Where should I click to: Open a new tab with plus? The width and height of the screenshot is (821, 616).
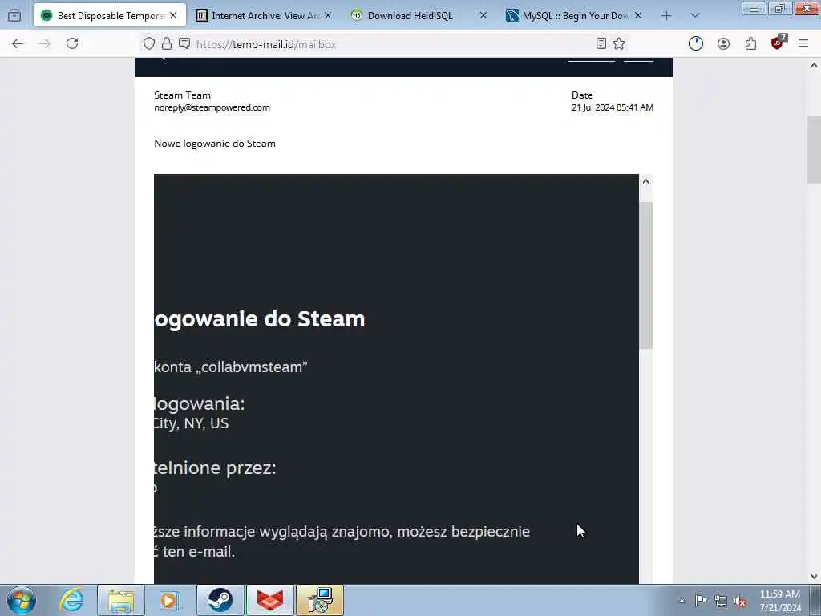(x=666, y=16)
